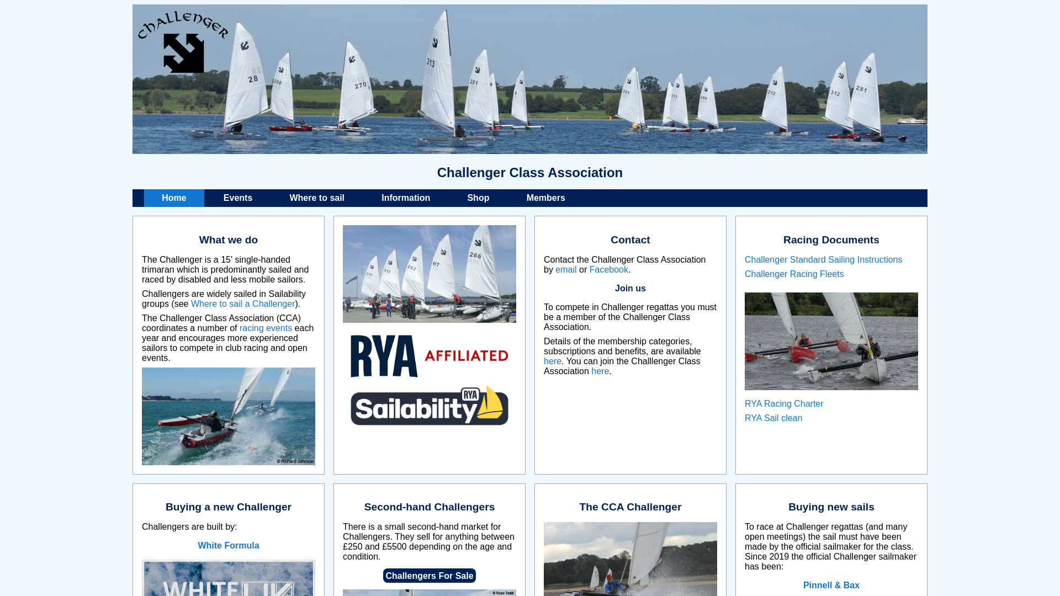This screenshot has width=1060, height=596.
Task: Click the Buying a new Challenger heading
Action: [x=229, y=507]
